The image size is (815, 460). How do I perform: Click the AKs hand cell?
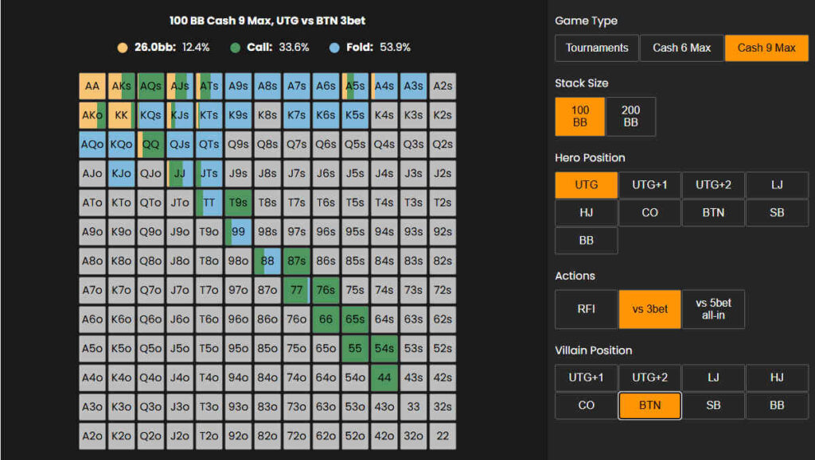[122, 86]
